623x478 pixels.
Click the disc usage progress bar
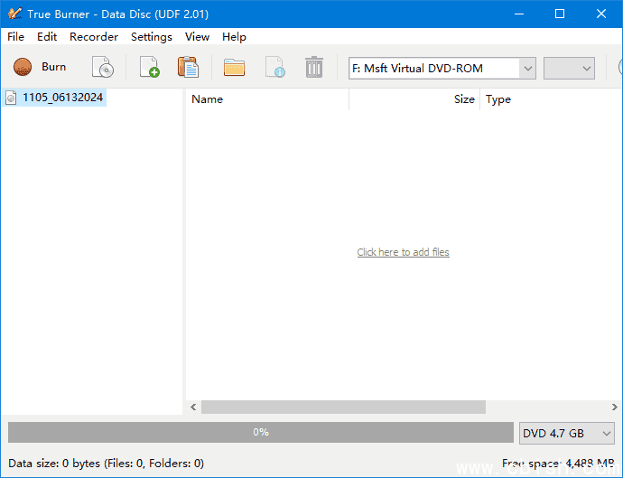(x=260, y=432)
